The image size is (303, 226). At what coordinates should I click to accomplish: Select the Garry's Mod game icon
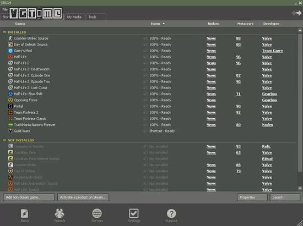[x=10, y=51]
